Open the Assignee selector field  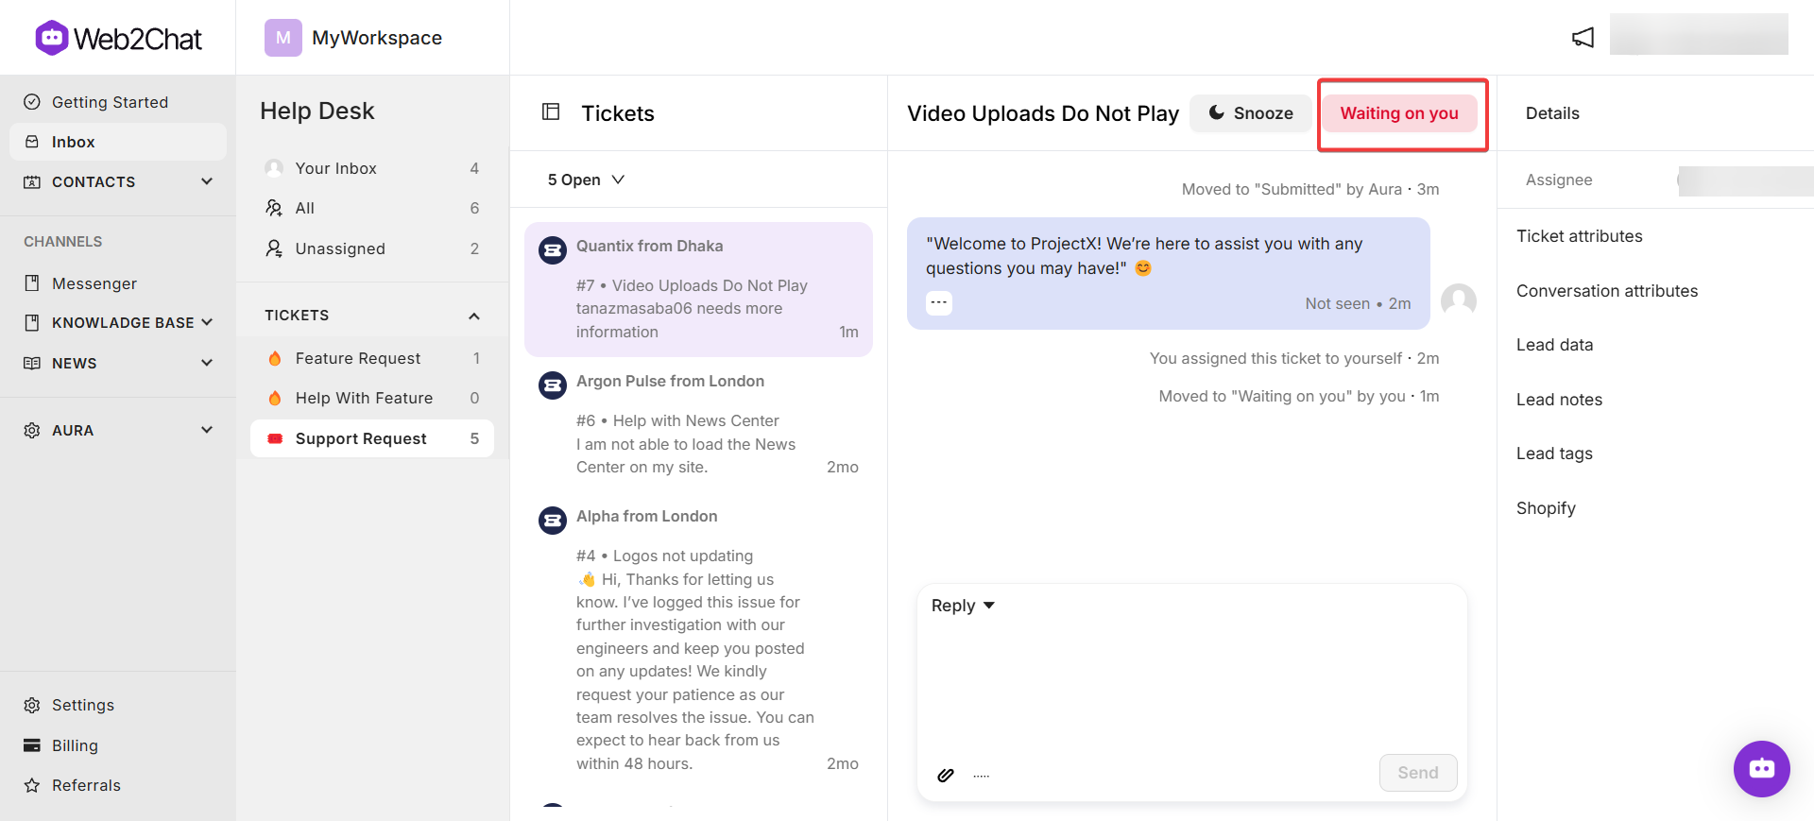click(x=1745, y=180)
